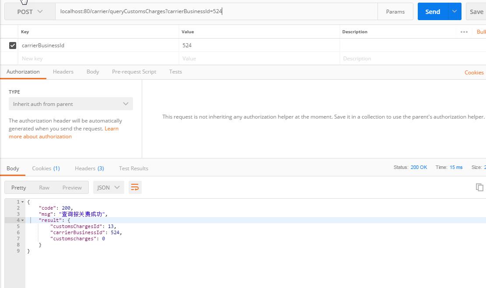Click the Description column header

[x=355, y=32]
